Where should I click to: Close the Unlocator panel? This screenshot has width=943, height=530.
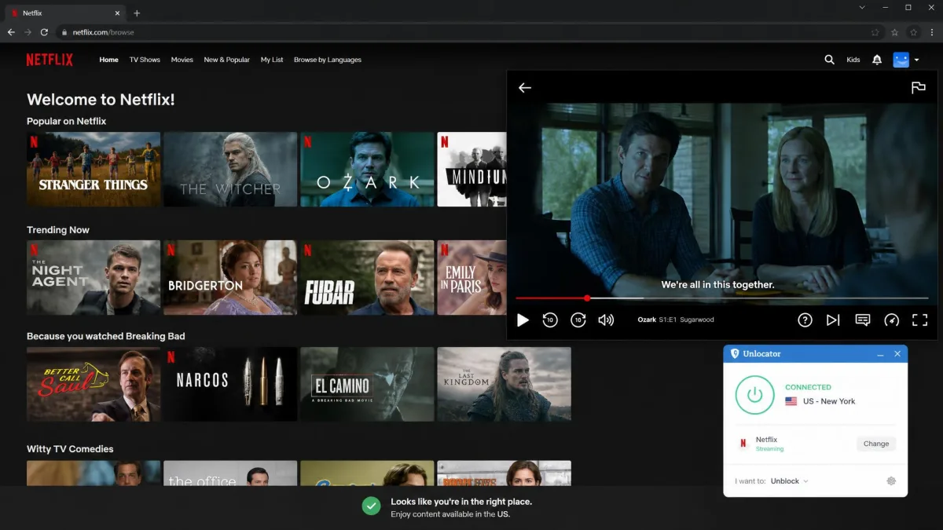tap(898, 354)
